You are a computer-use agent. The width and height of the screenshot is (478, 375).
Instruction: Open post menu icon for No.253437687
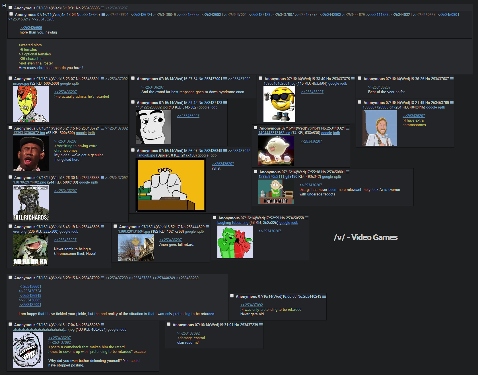coord(452,79)
